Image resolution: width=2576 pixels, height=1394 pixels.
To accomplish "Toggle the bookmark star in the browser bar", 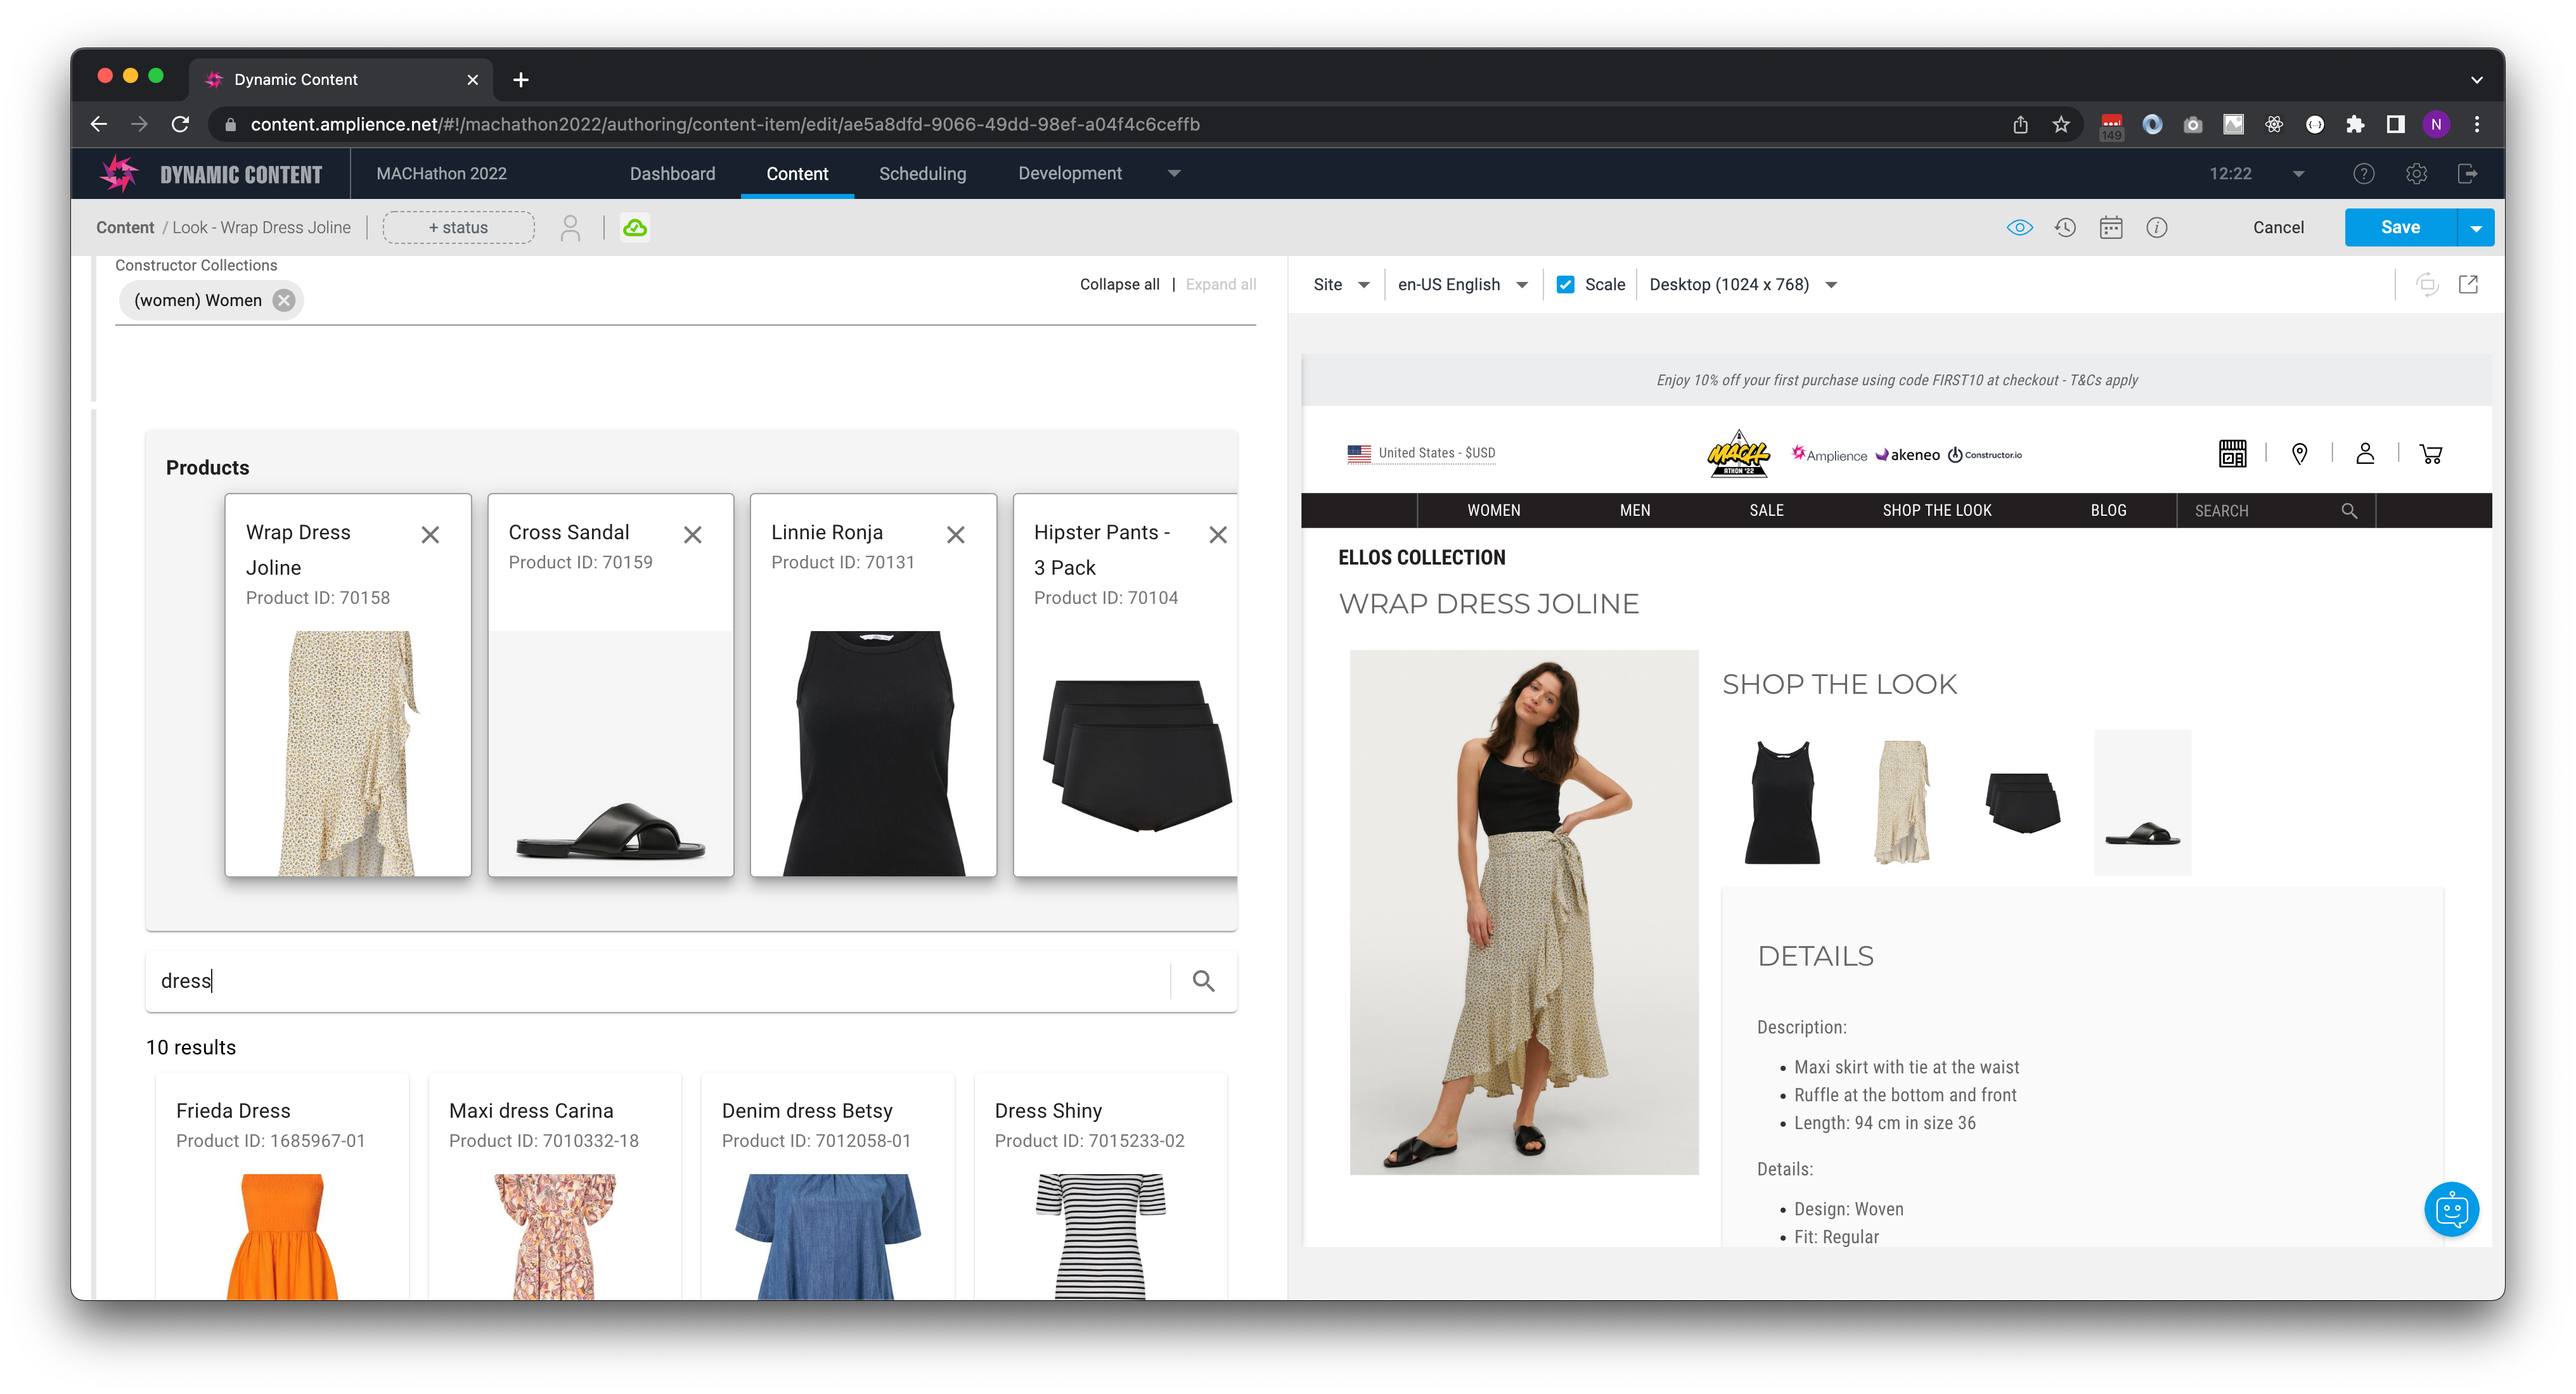I will (2060, 124).
